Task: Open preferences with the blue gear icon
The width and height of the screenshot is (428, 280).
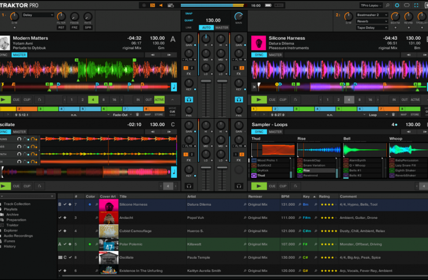Action: [x=397, y=5]
